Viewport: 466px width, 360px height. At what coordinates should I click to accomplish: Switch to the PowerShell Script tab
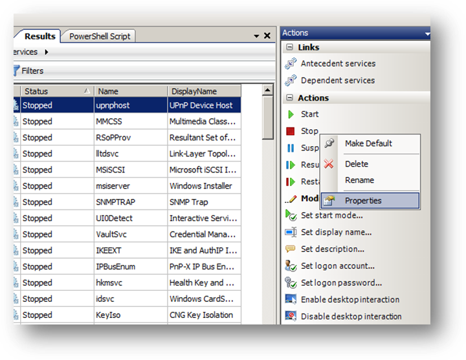point(100,36)
